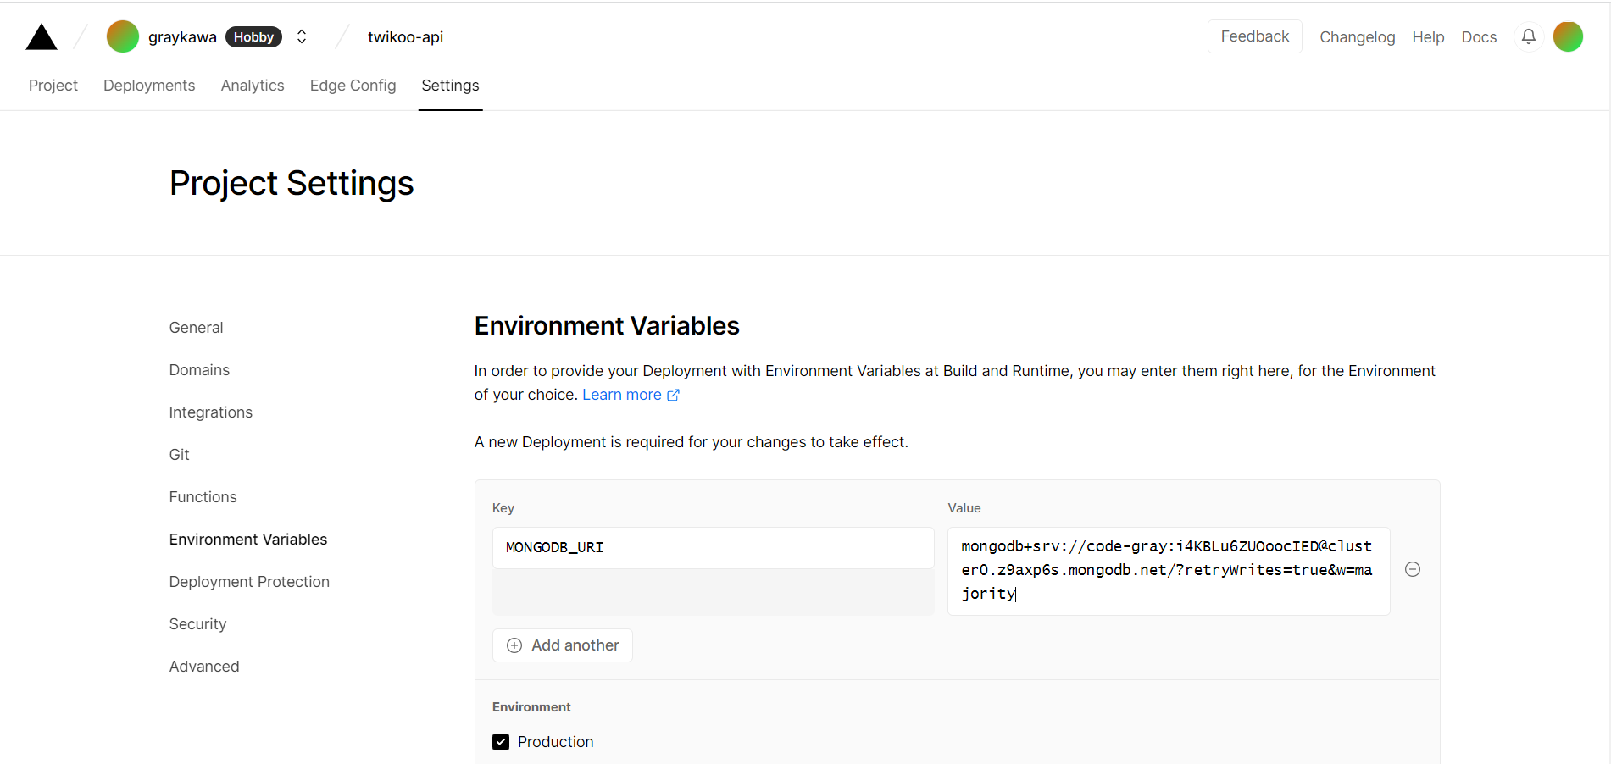The width and height of the screenshot is (1611, 764).
Task: Follow the Learn more link
Action: pos(621,395)
